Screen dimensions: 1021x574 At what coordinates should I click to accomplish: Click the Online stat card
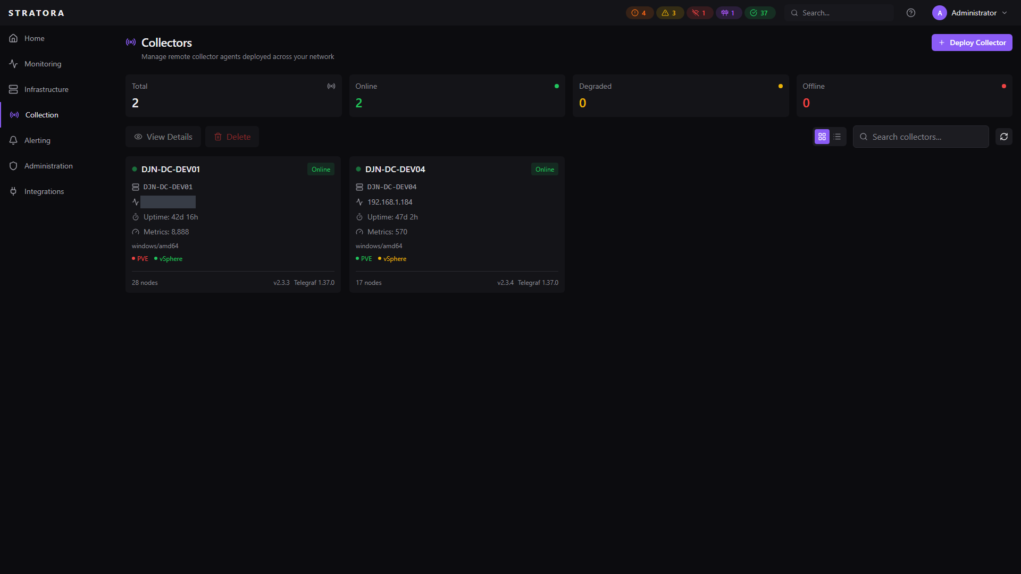[x=457, y=96]
